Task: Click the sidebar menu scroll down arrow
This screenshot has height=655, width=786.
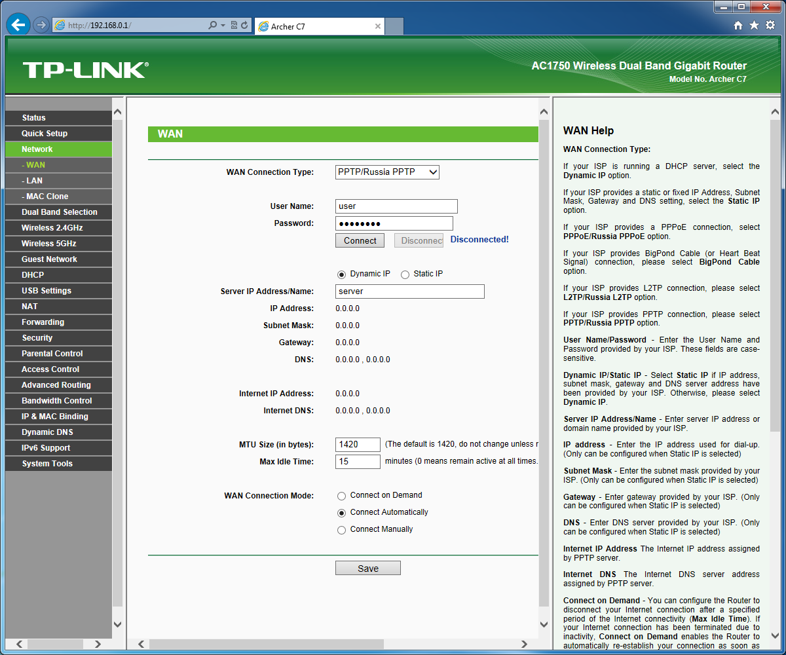Action: coord(118,625)
